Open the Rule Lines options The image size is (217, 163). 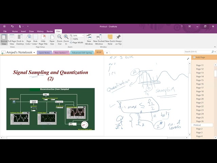point(35,40)
